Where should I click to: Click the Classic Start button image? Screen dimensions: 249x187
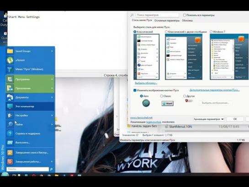coord(167,104)
